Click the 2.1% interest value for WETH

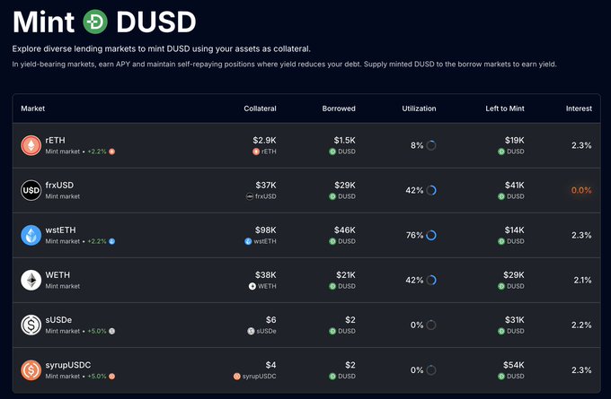click(x=582, y=281)
